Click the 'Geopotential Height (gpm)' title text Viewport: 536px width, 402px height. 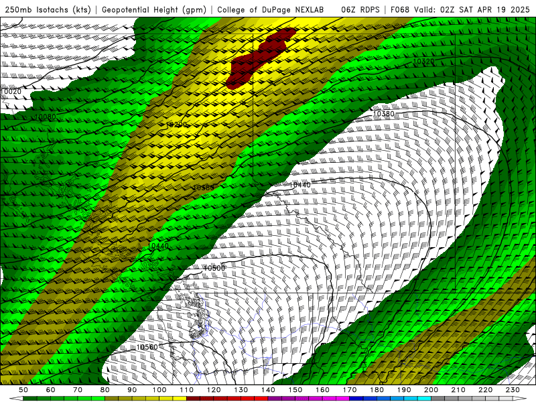(154, 10)
